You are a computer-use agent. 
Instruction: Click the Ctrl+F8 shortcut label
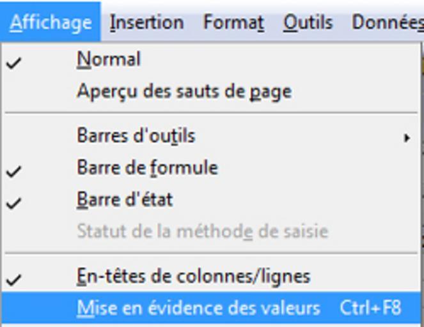point(370,308)
